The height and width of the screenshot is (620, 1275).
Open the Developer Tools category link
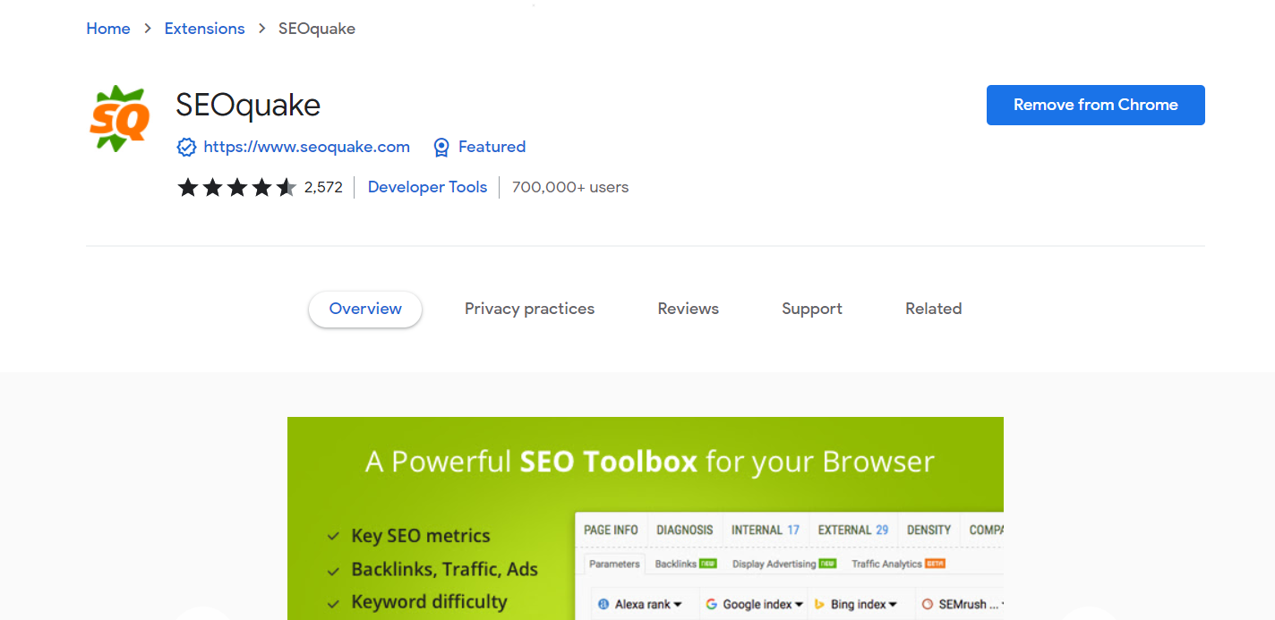click(x=427, y=187)
